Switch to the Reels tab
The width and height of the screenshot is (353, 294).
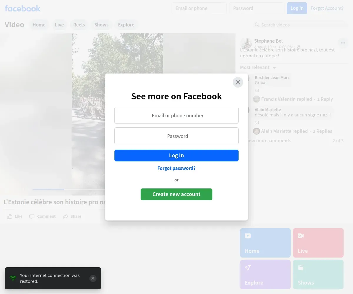point(79,25)
